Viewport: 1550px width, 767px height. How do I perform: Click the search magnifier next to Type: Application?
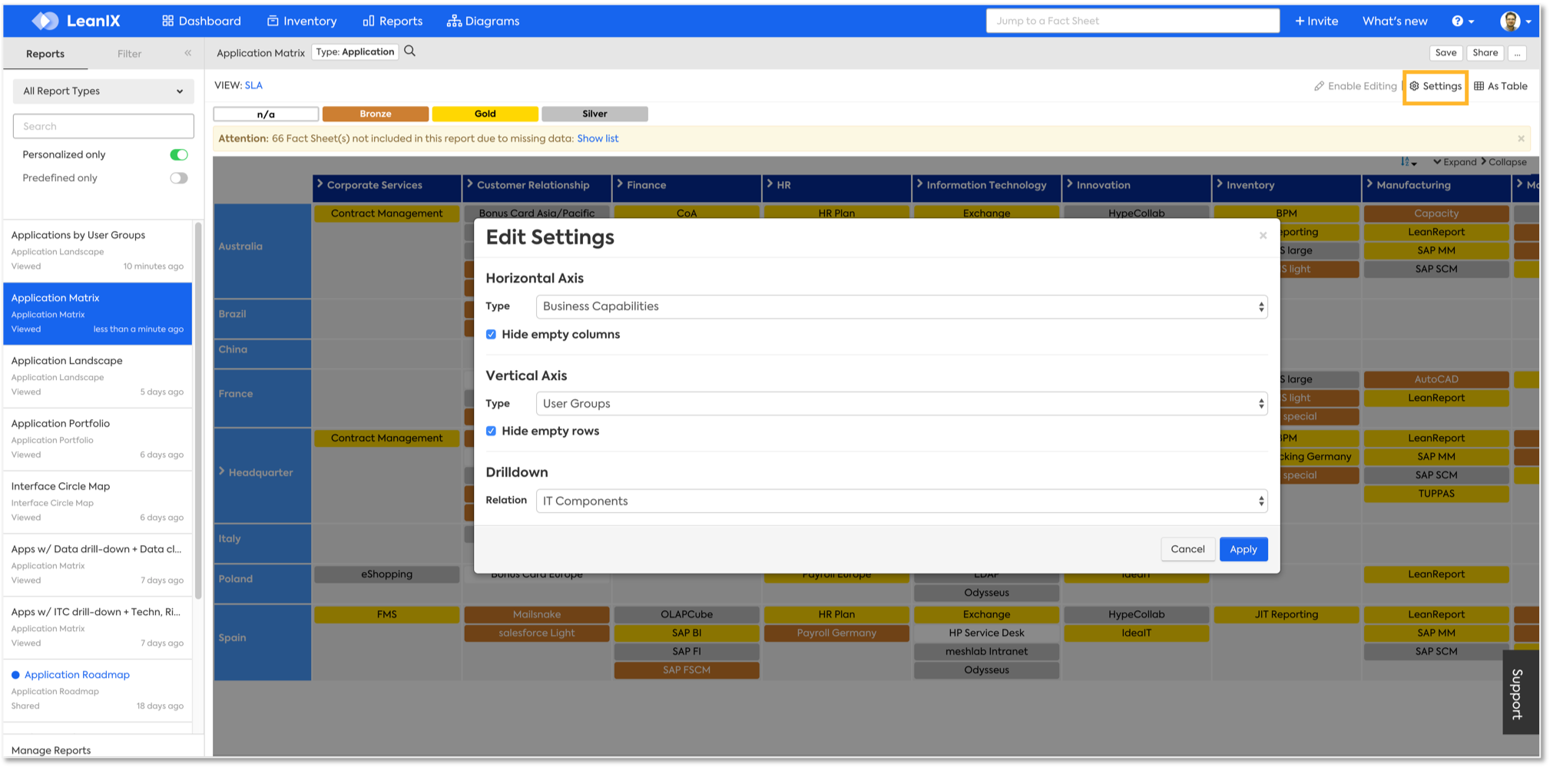pyautogui.click(x=409, y=51)
